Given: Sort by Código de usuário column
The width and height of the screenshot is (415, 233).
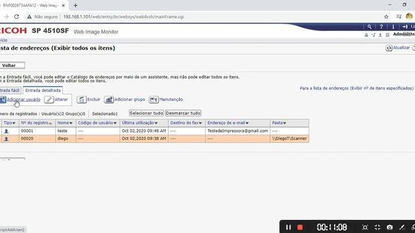Looking at the screenshot, I should [97, 123].
